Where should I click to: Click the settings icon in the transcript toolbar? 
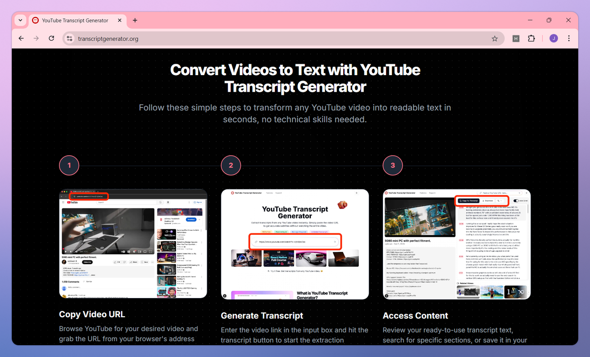(x=498, y=200)
